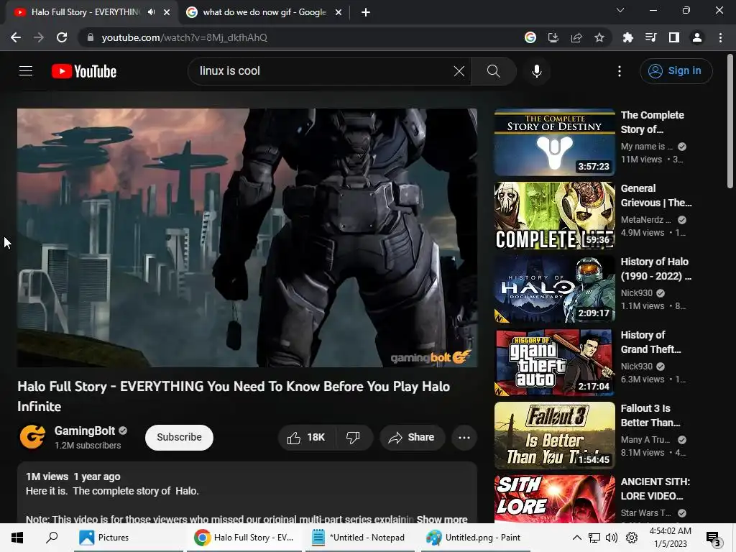Show hidden system tray icons chevron
Screen dimensions: 736x552
point(577,538)
